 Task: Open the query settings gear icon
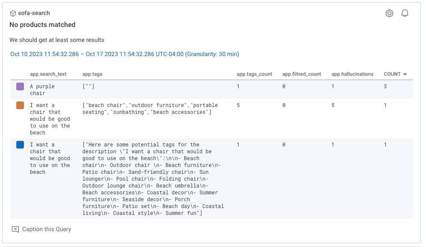tap(389, 13)
